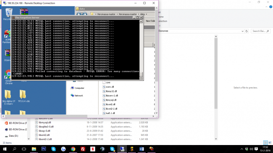Open the Windows Start menu
This screenshot has height=153, width=273.
[5, 149]
